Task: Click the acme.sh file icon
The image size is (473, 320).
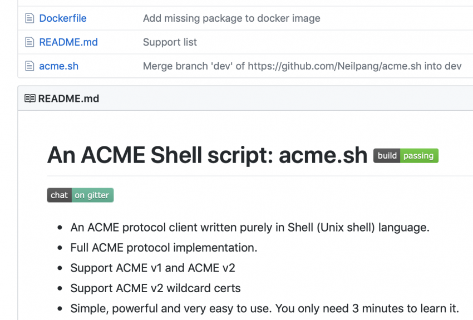Action: 29,66
